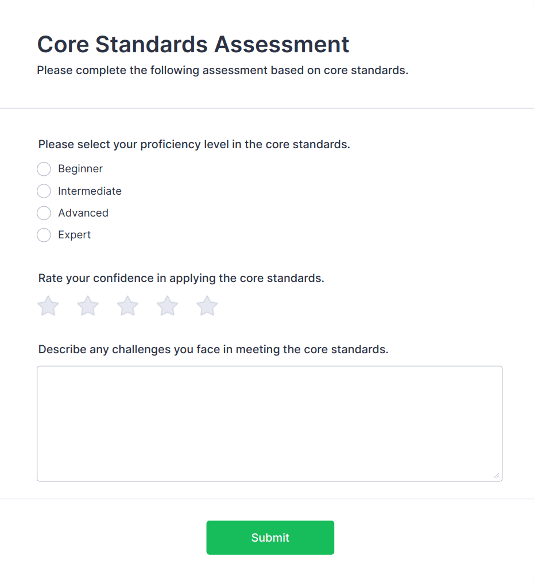This screenshot has height=583, width=534.
Task: Click the 'Rate your confidence' question label
Action: [x=181, y=279]
